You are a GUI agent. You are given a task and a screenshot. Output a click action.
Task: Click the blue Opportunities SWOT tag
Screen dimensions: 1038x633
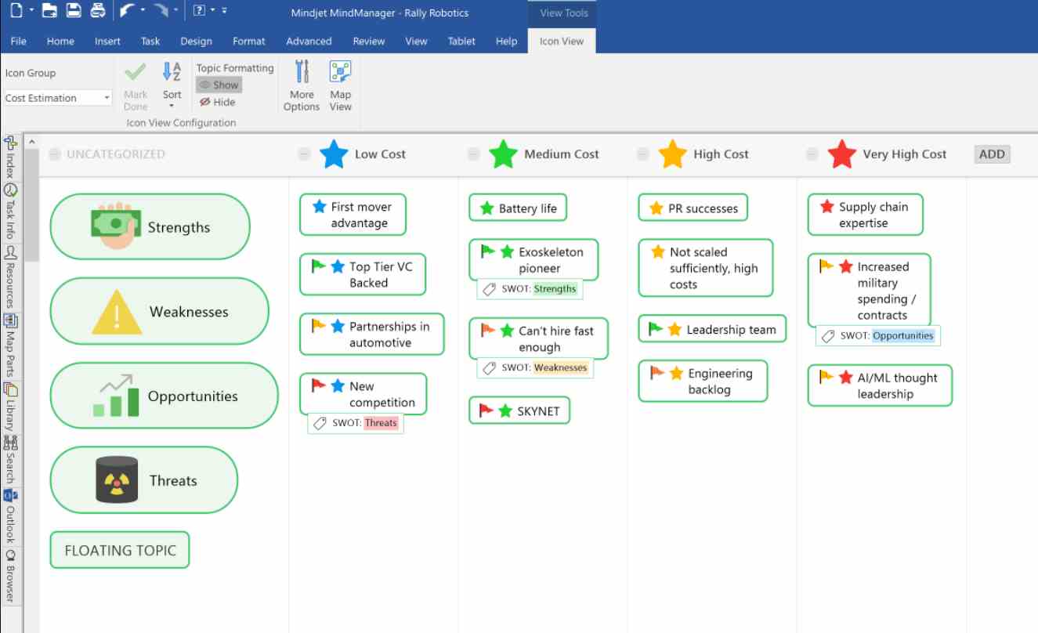903,336
